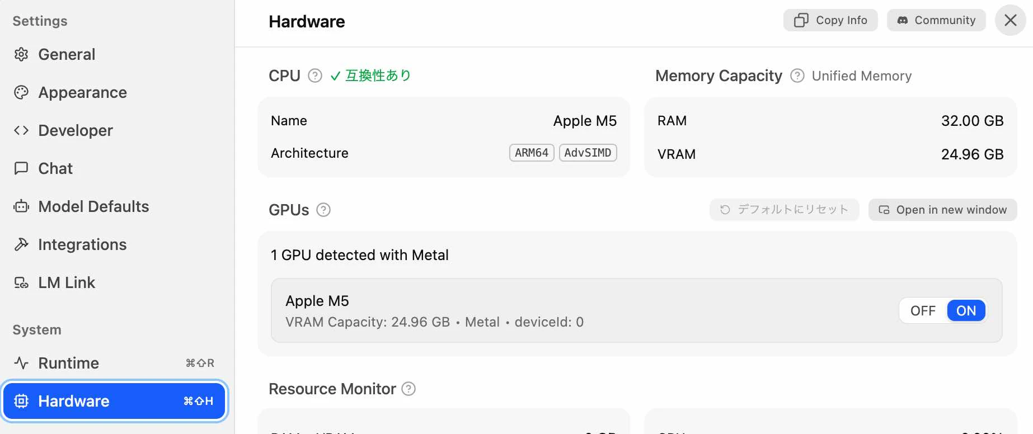This screenshot has height=434, width=1033.
Task: Turn the Apple M5 GPU on
Action: tap(966, 310)
